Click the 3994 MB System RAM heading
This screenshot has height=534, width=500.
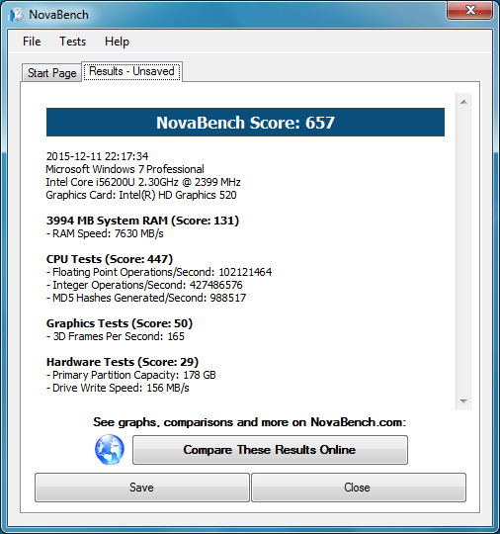pyautogui.click(x=142, y=221)
